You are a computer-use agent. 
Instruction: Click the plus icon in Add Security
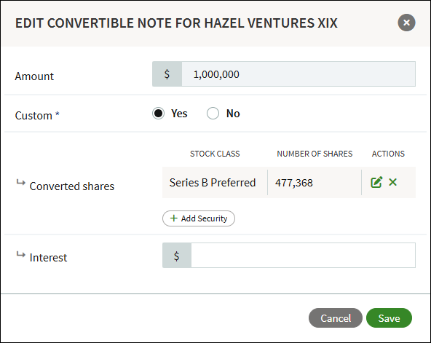174,218
